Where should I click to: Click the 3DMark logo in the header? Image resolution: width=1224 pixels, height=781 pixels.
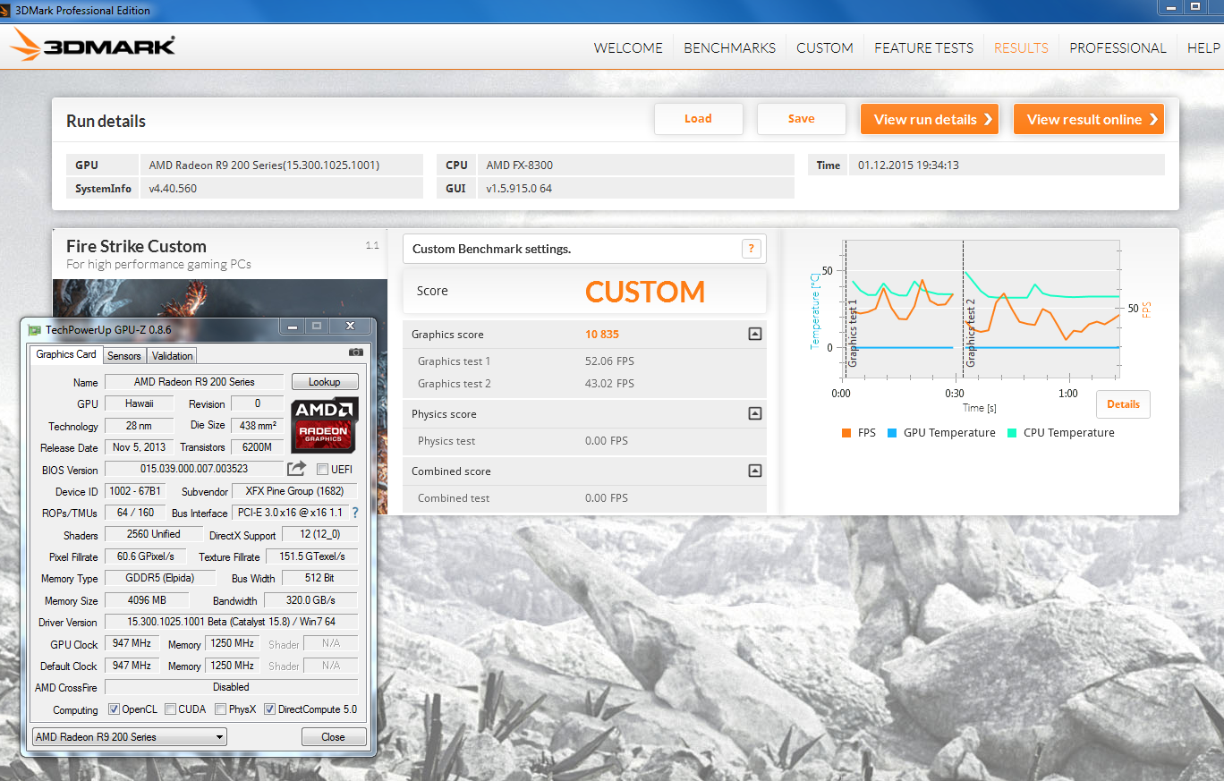pyautogui.click(x=93, y=46)
